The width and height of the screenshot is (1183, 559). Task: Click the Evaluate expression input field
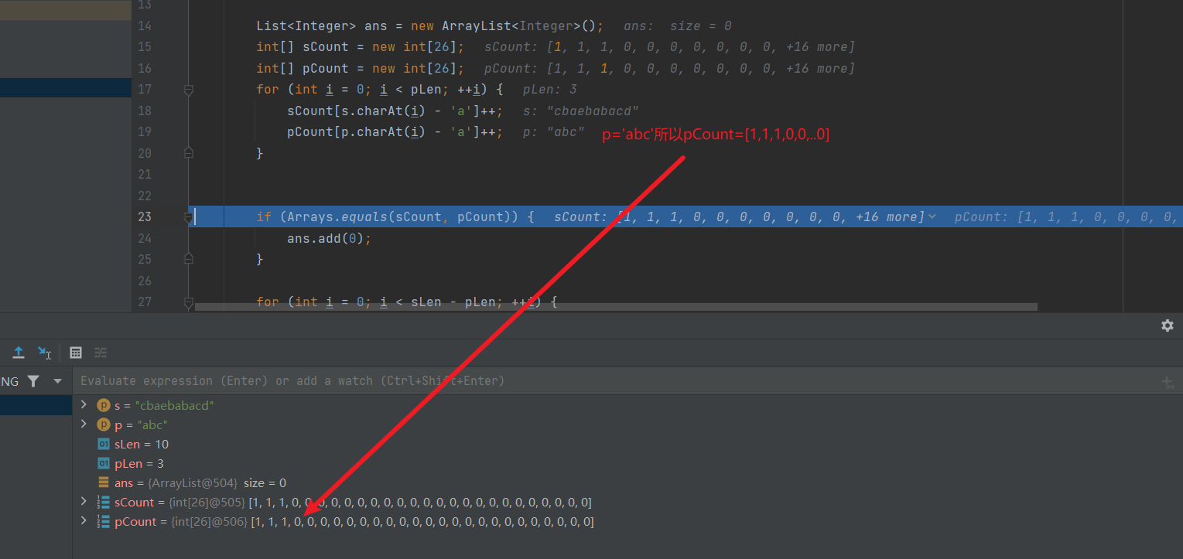(615, 381)
